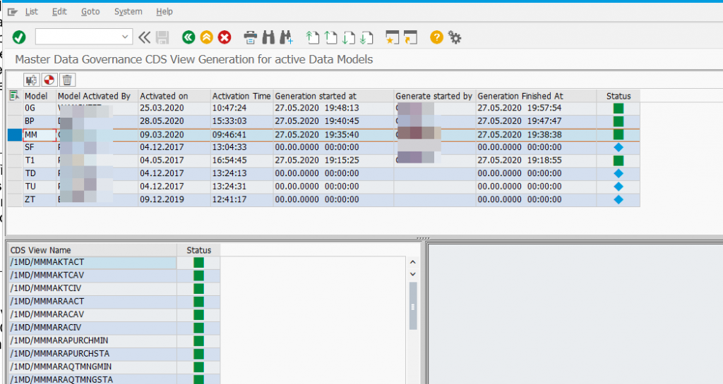This screenshot has width=723, height=384.
Task: Click the Find Next binoculars icon
Action: point(286,37)
